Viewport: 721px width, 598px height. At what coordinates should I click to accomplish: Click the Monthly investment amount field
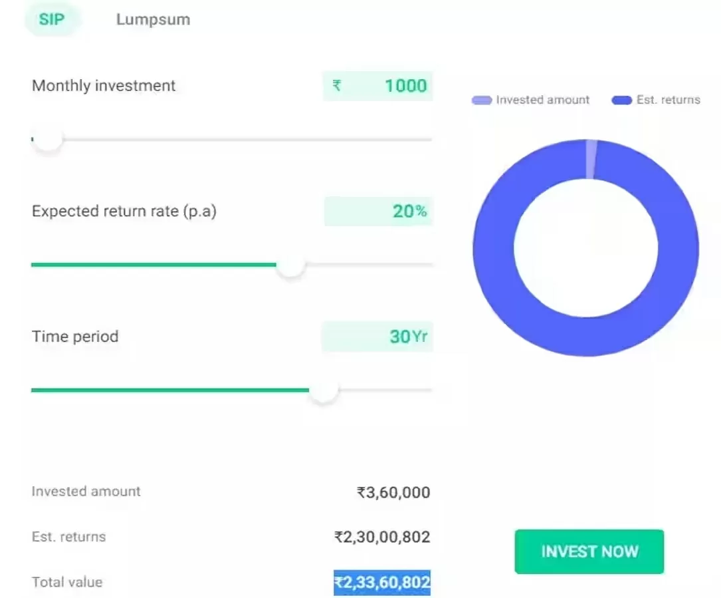pyautogui.click(x=377, y=86)
